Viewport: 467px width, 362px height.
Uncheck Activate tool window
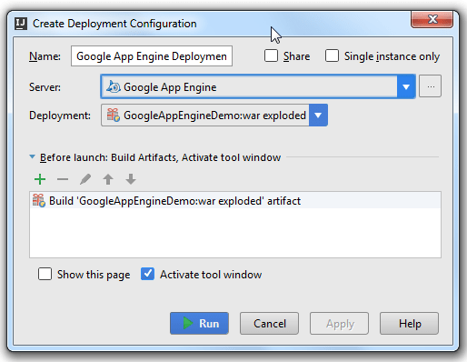(147, 274)
